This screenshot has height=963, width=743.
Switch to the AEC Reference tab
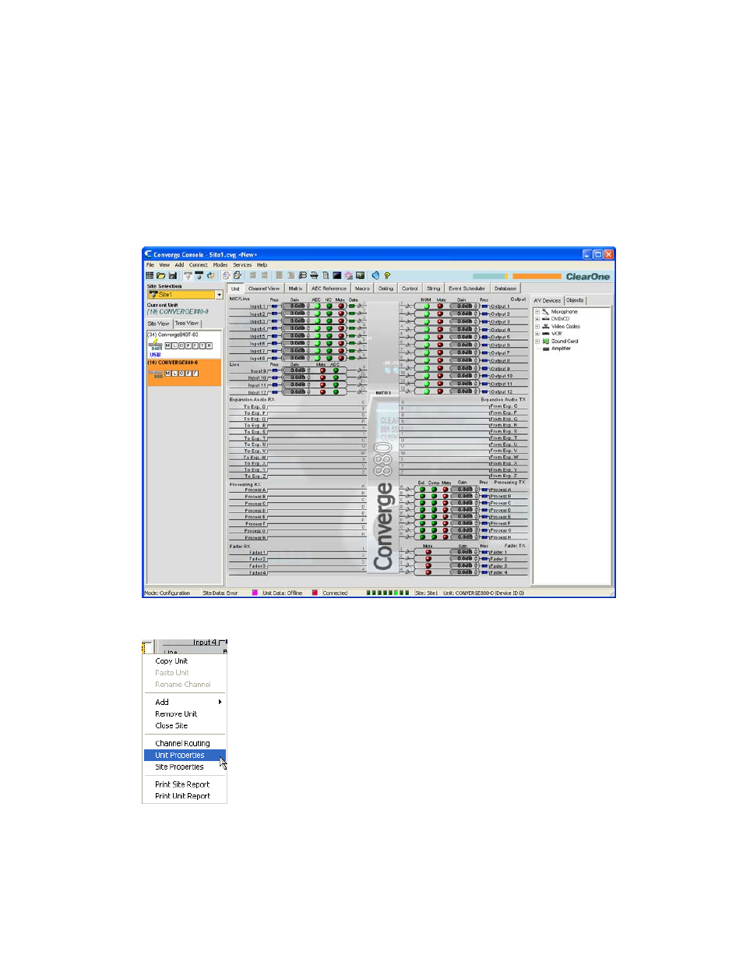(329, 289)
